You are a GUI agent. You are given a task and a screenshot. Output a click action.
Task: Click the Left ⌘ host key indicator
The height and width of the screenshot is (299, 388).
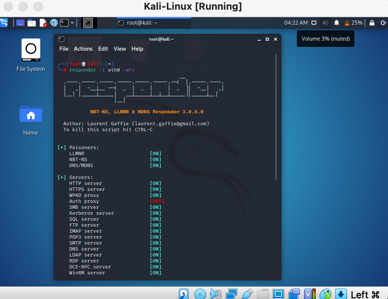tap(365, 295)
